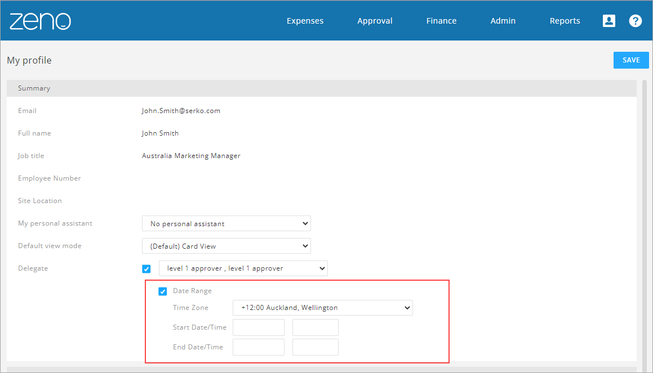This screenshot has width=653, height=373.
Task: Open the Expenses menu
Action: pyautogui.click(x=305, y=21)
